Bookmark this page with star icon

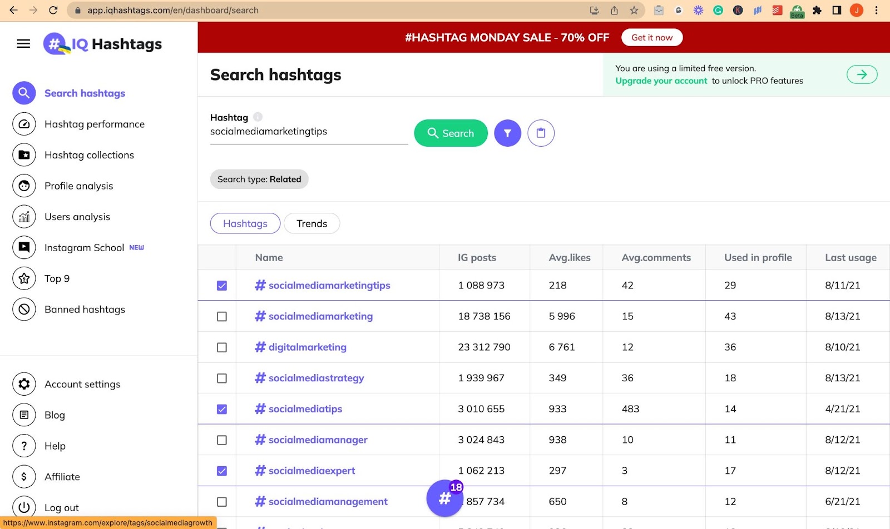[634, 10]
